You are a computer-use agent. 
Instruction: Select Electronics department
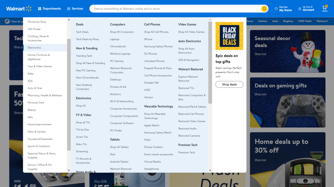point(45,48)
